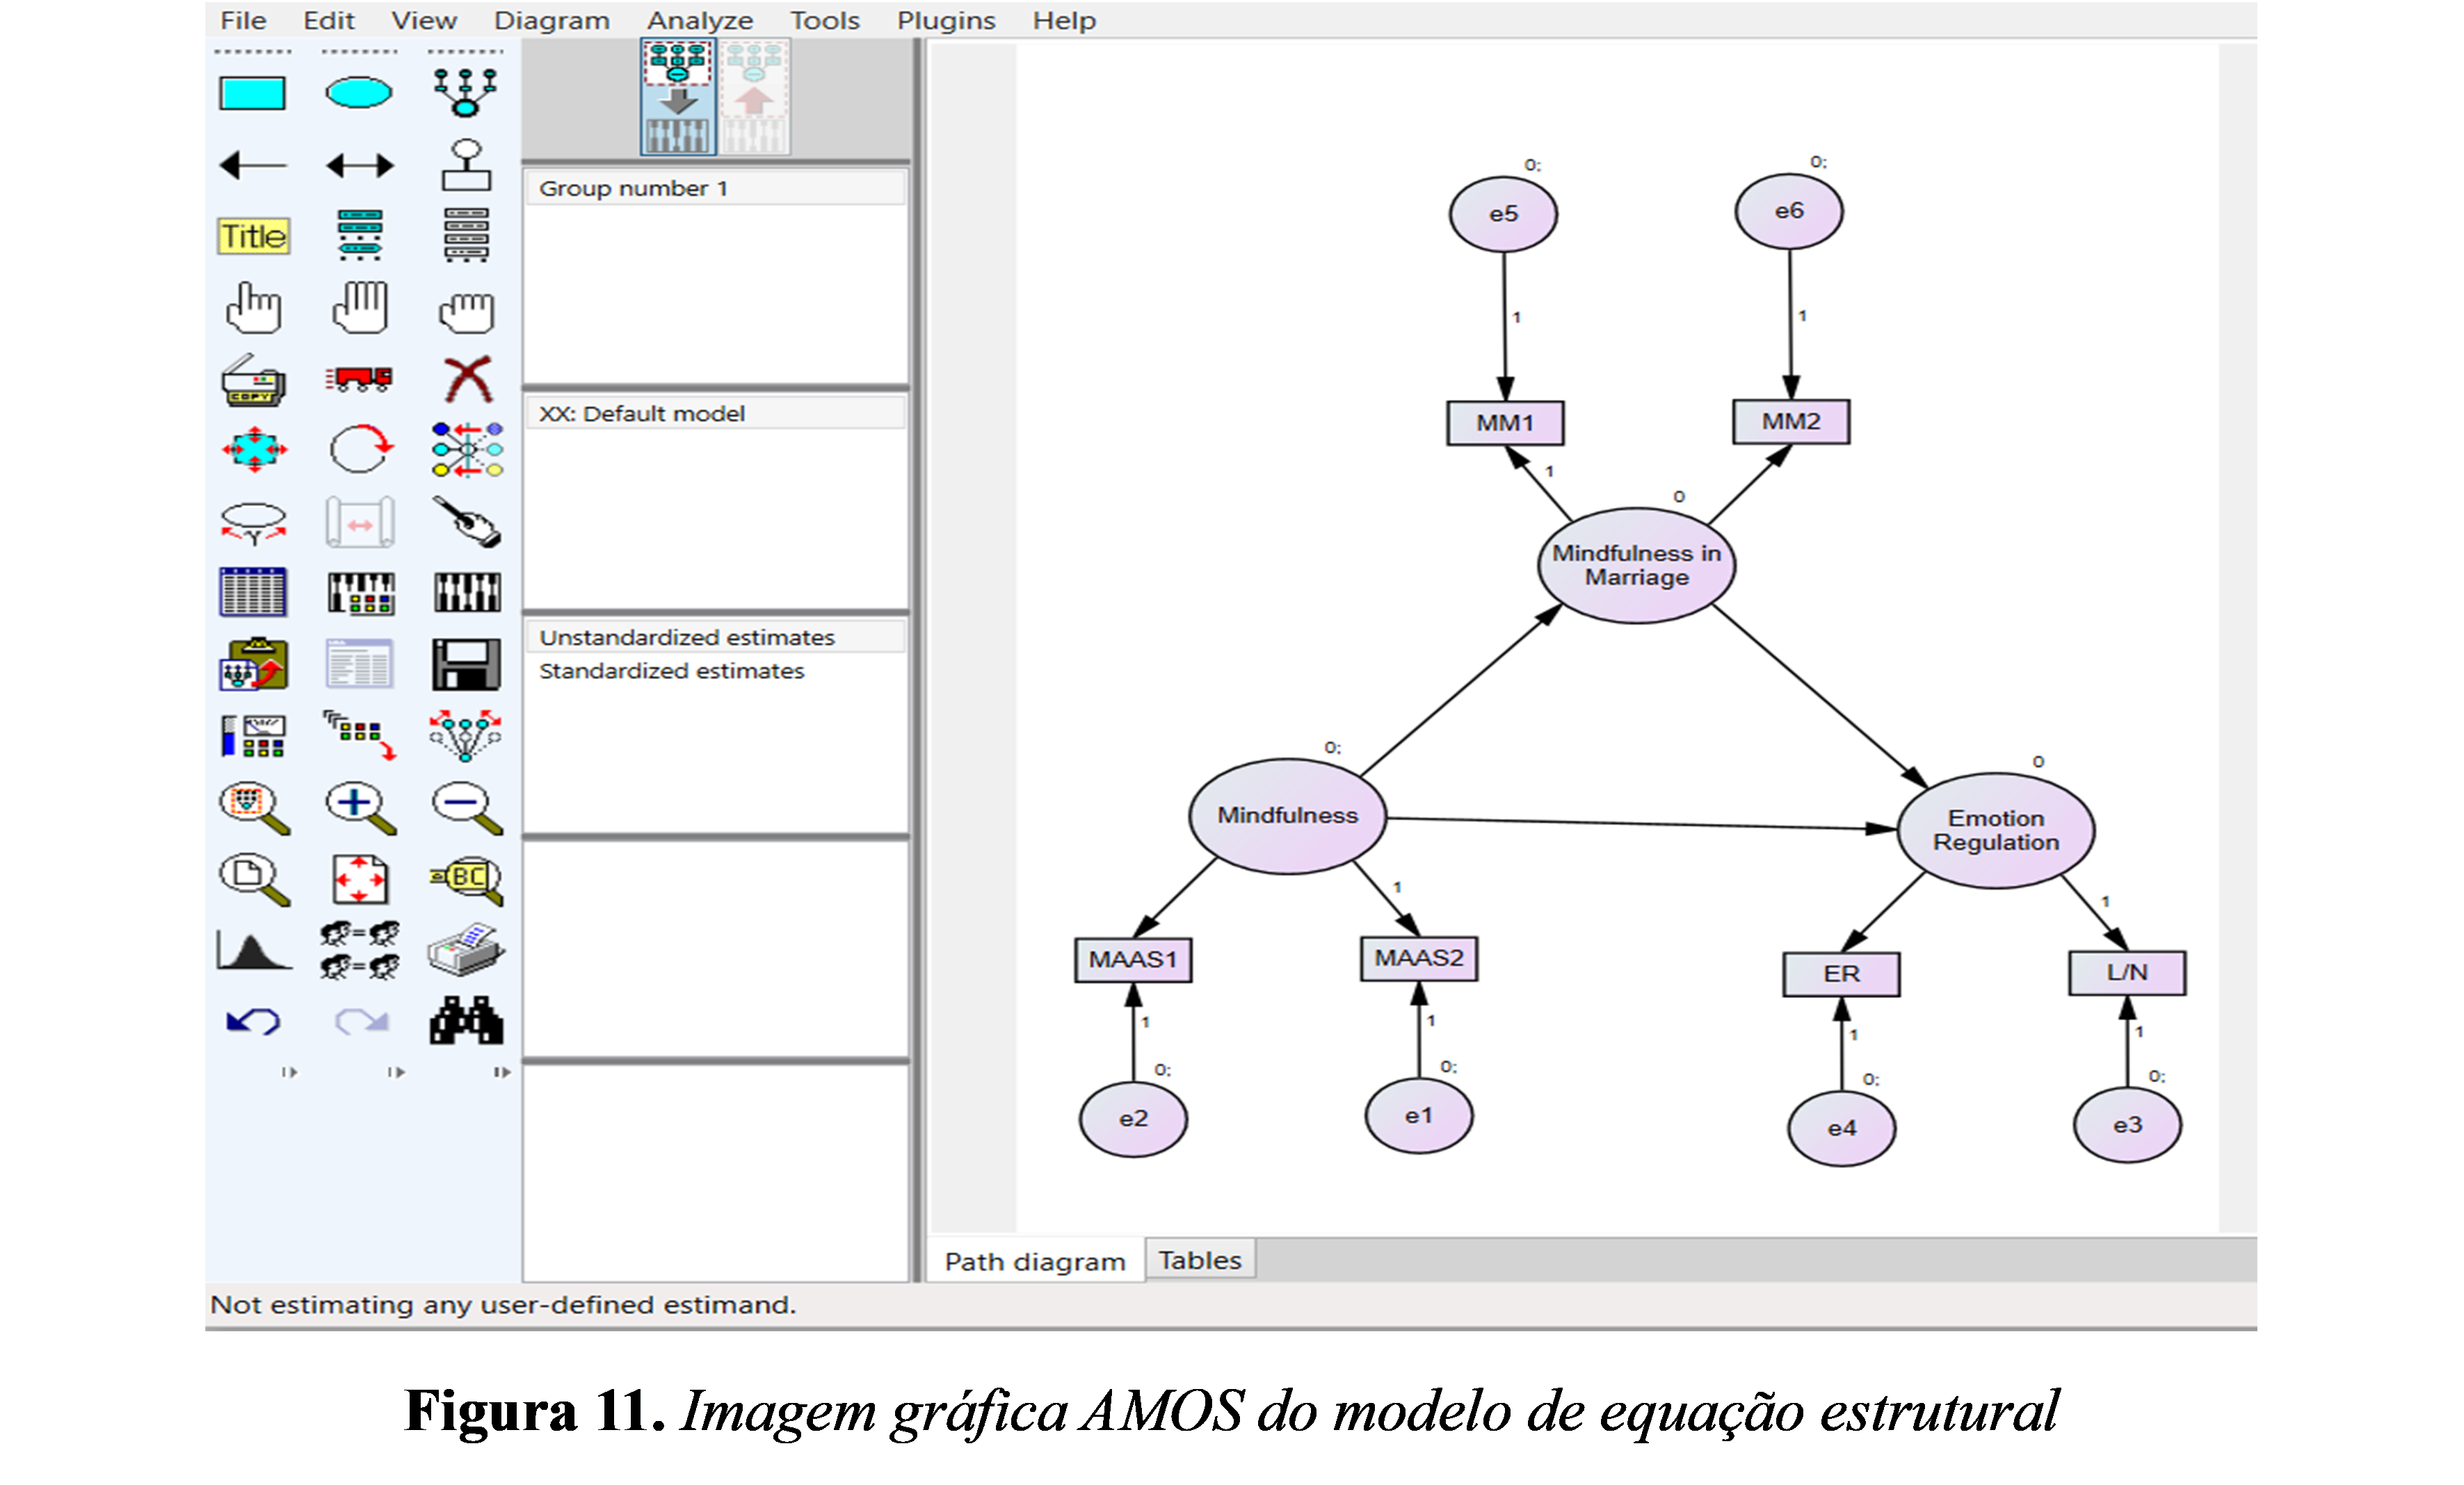Select Group number 1 in list

click(x=633, y=188)
